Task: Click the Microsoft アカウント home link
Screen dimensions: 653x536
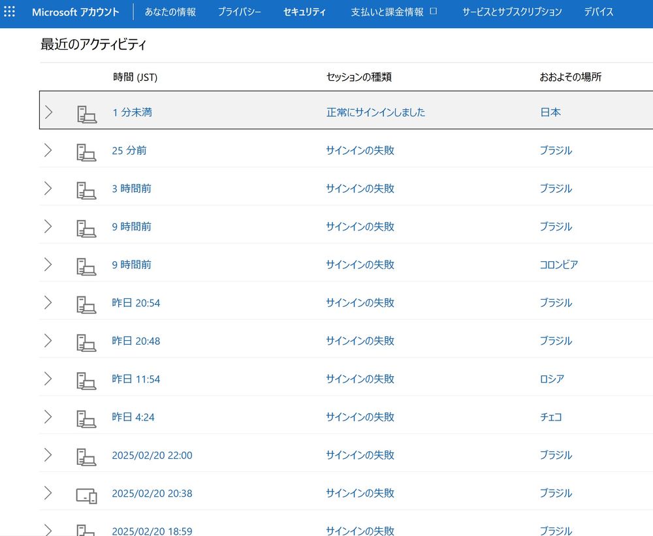Action: tap(75, 12)
